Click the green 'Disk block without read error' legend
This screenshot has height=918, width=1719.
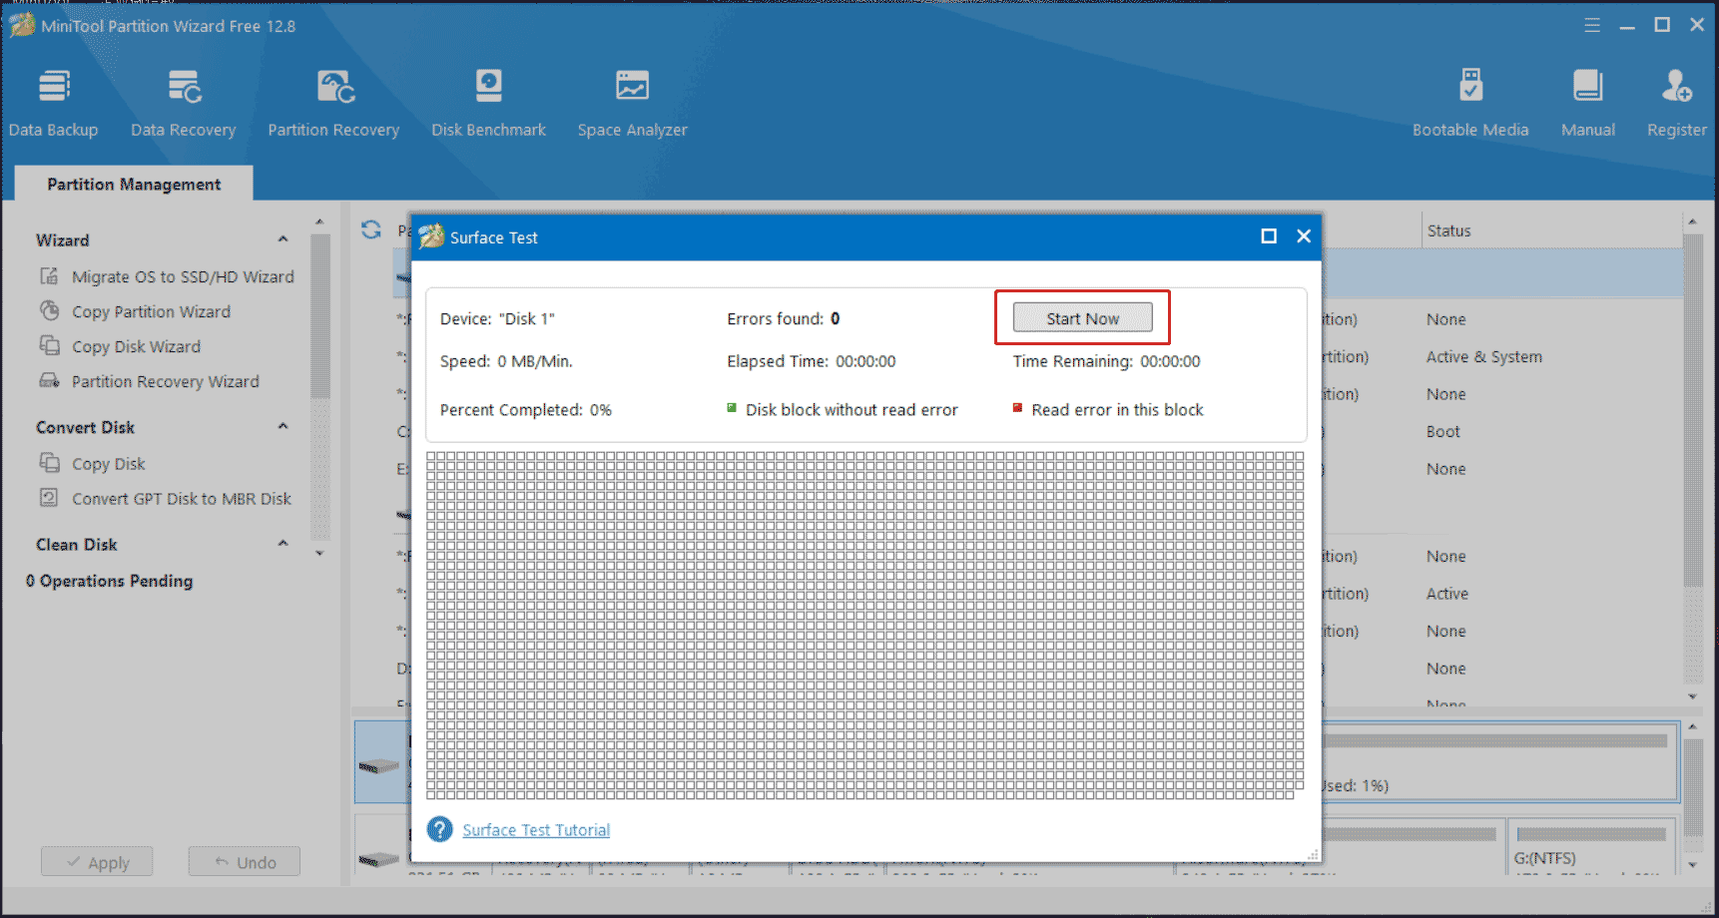point(843,410)
